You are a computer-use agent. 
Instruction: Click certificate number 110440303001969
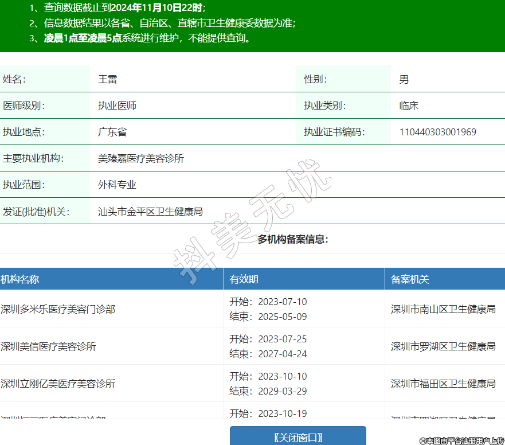click(x=437, y=132)
